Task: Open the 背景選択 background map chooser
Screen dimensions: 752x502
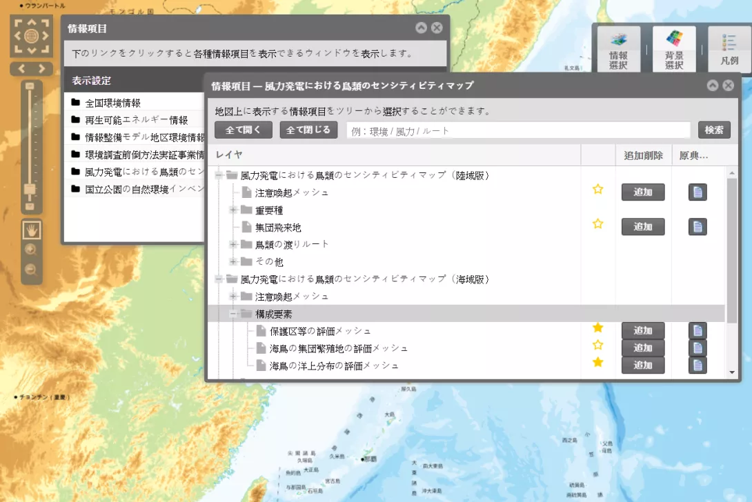Action: 673,50
